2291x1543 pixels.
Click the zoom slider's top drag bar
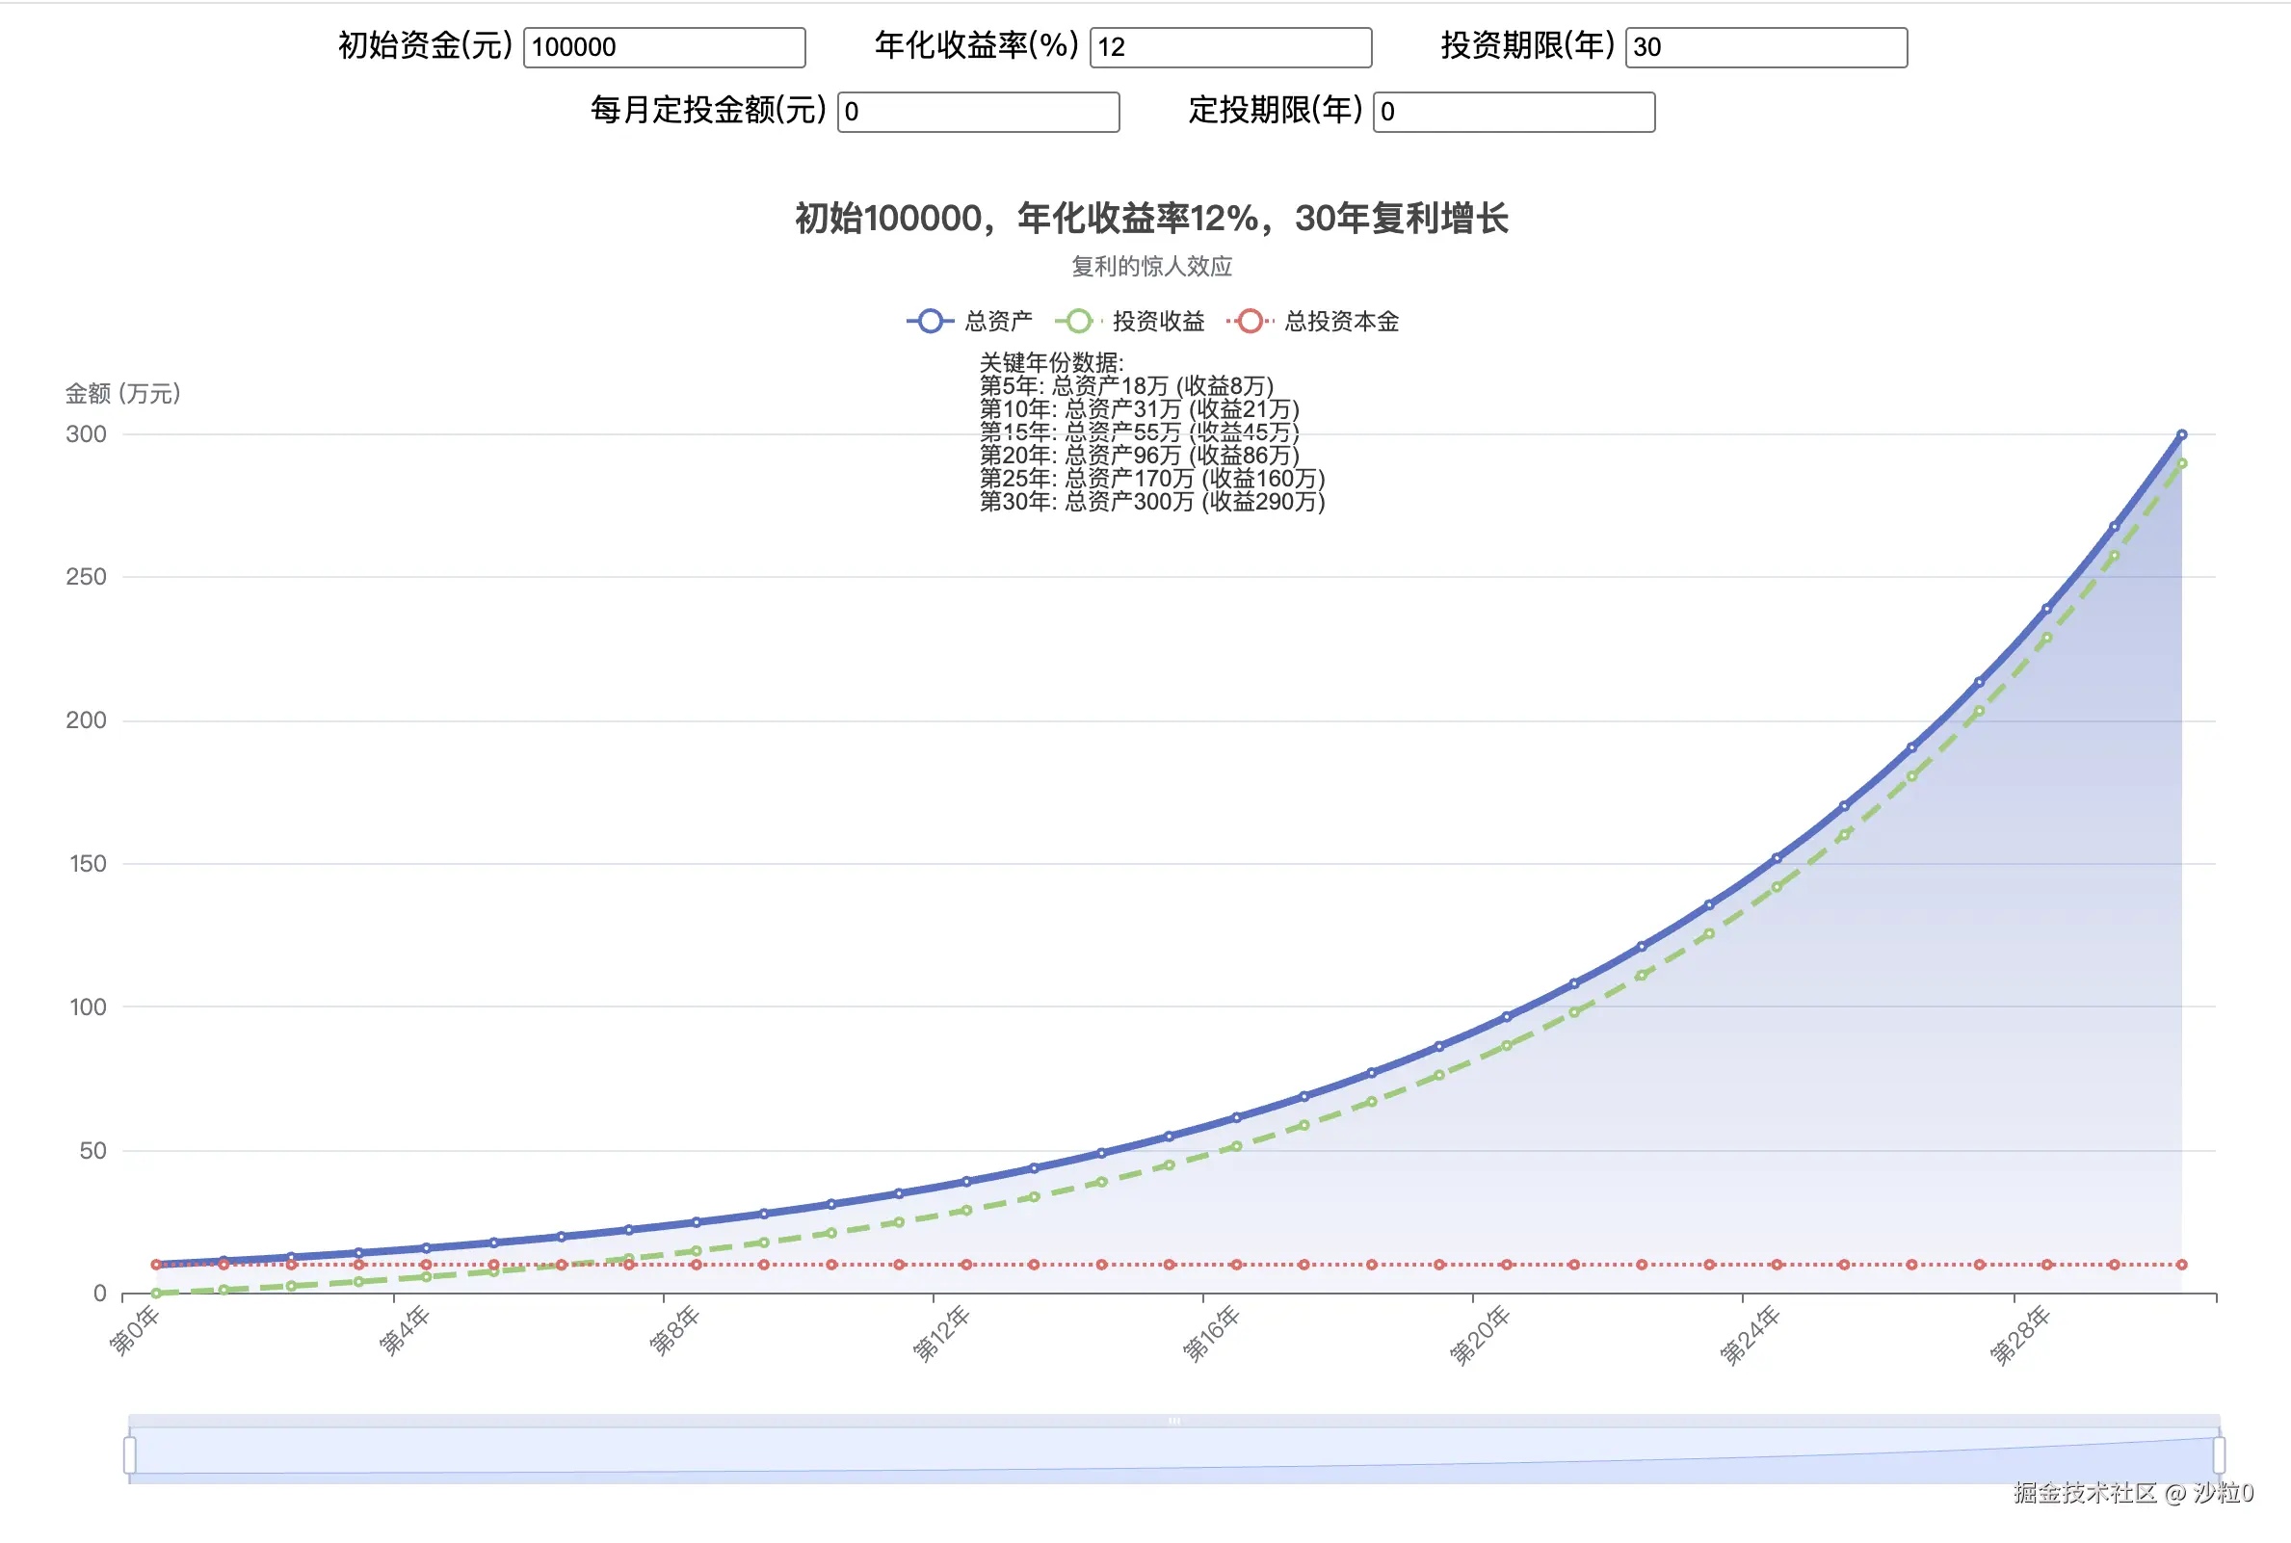point(1173,1421)
